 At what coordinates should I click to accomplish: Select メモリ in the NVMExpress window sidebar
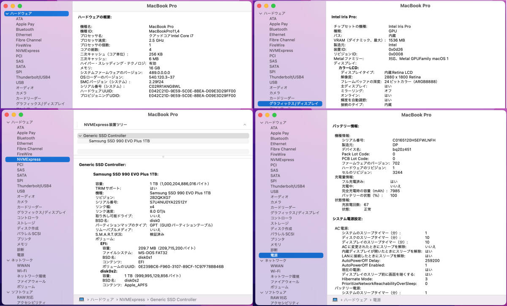click(x=22, y=244)
